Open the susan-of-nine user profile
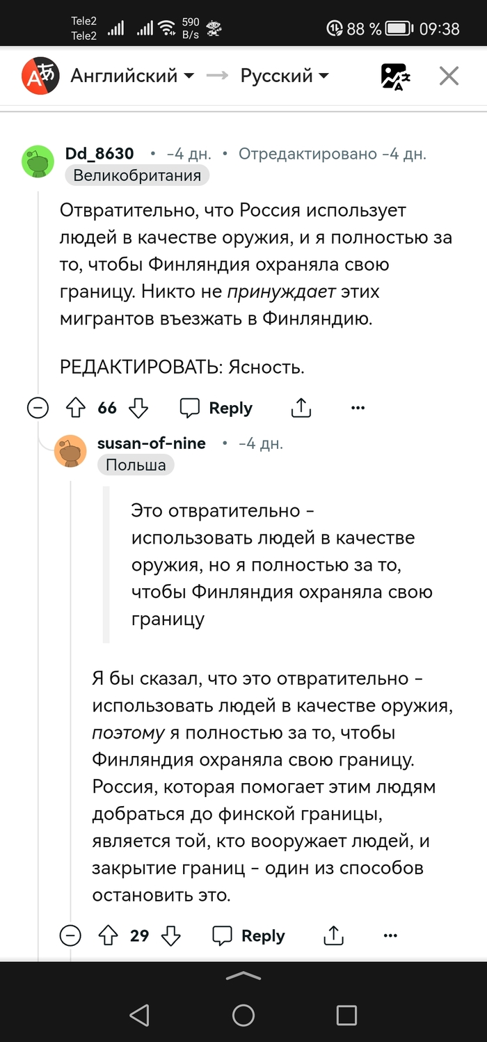 pos(151,443)
